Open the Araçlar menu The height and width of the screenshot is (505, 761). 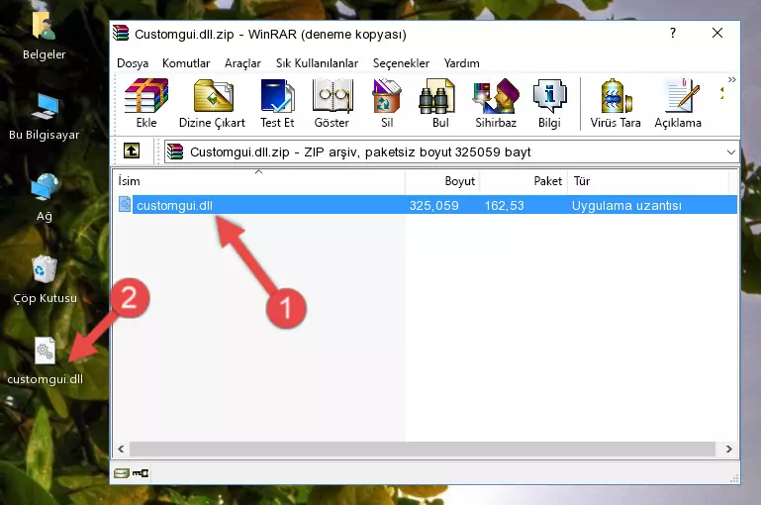[242, 63]
